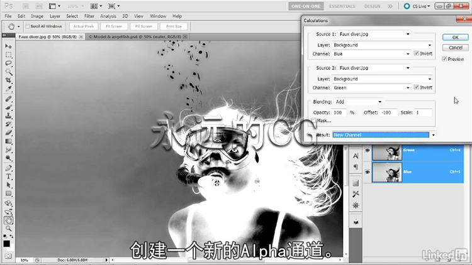Toggle Invert for Source 2 Green channel
472x265 pixels.
tap(417, 87)
